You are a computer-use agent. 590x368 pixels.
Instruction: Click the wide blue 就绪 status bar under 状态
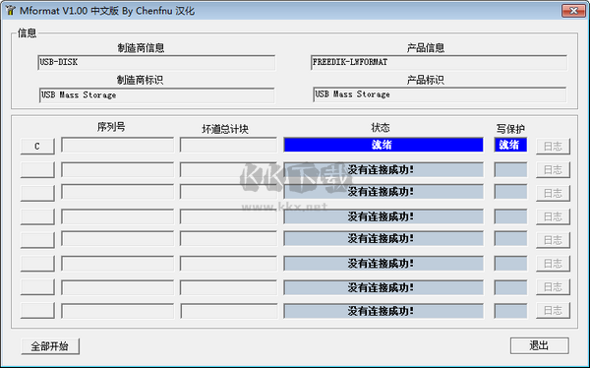tap(383, 145)
